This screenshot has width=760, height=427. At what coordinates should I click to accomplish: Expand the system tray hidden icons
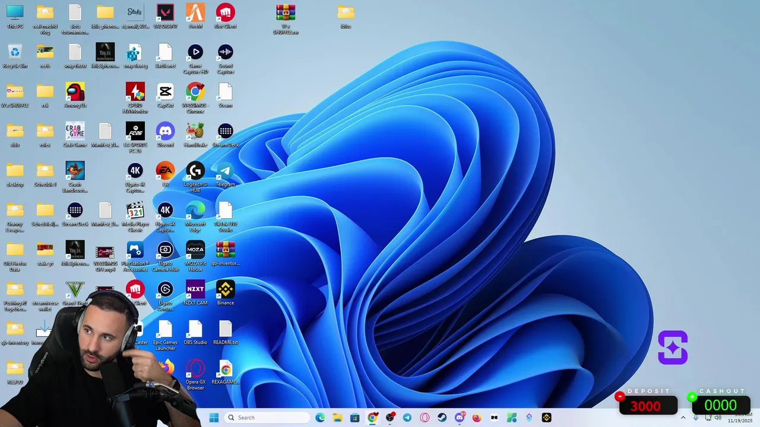click(683, 418)
